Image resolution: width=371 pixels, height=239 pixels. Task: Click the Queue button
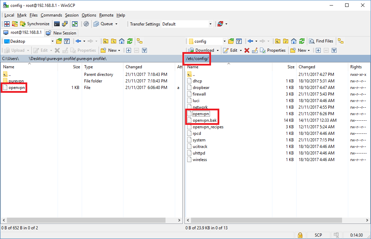(x=103, y=24)
